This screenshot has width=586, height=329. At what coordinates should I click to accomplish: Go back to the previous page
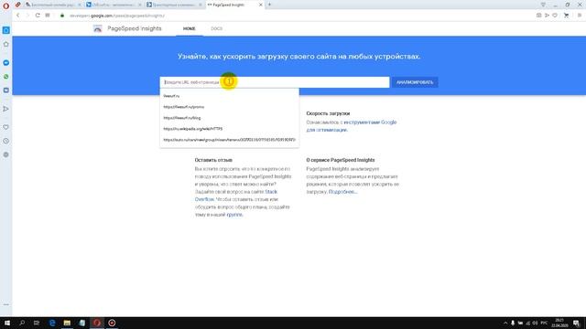pyautogui.click(x=17, y=16)
